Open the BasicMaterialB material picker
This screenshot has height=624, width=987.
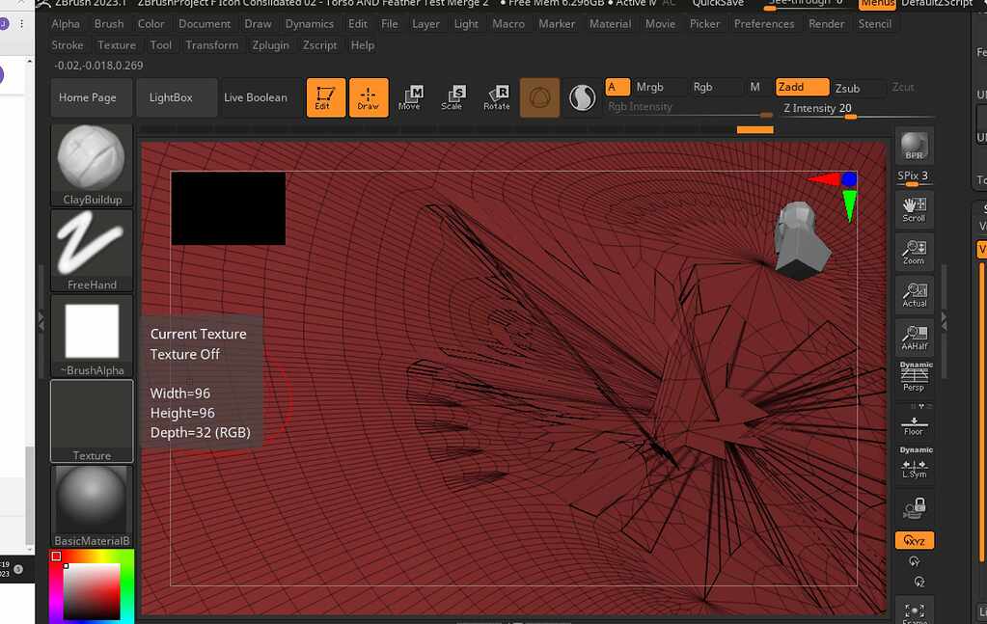(x=91, y=502)
